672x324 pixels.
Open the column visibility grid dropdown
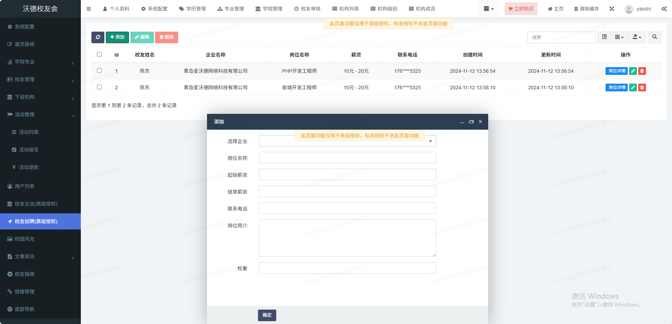pyautogui.click(x=619, y=37)
